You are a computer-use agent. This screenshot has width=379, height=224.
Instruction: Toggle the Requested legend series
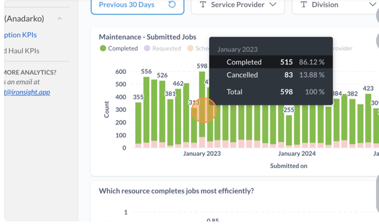[162, 49]
